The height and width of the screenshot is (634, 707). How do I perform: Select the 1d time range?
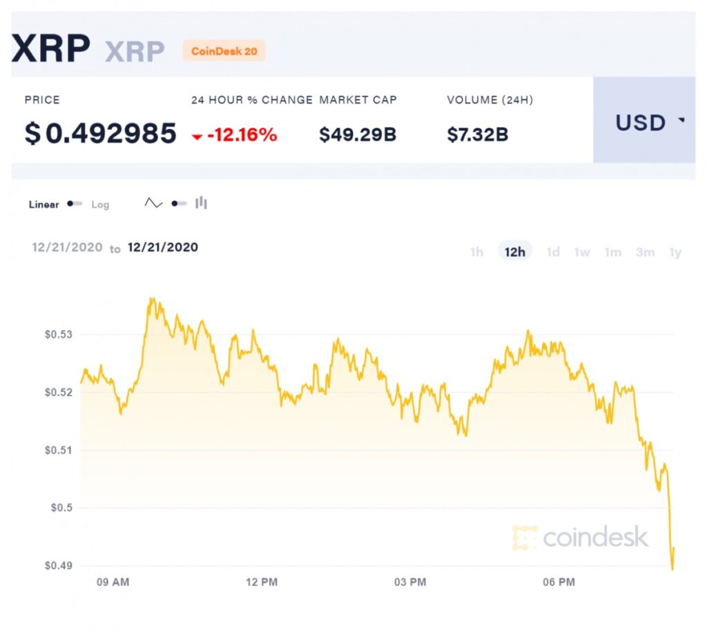[x=553, y=252]
